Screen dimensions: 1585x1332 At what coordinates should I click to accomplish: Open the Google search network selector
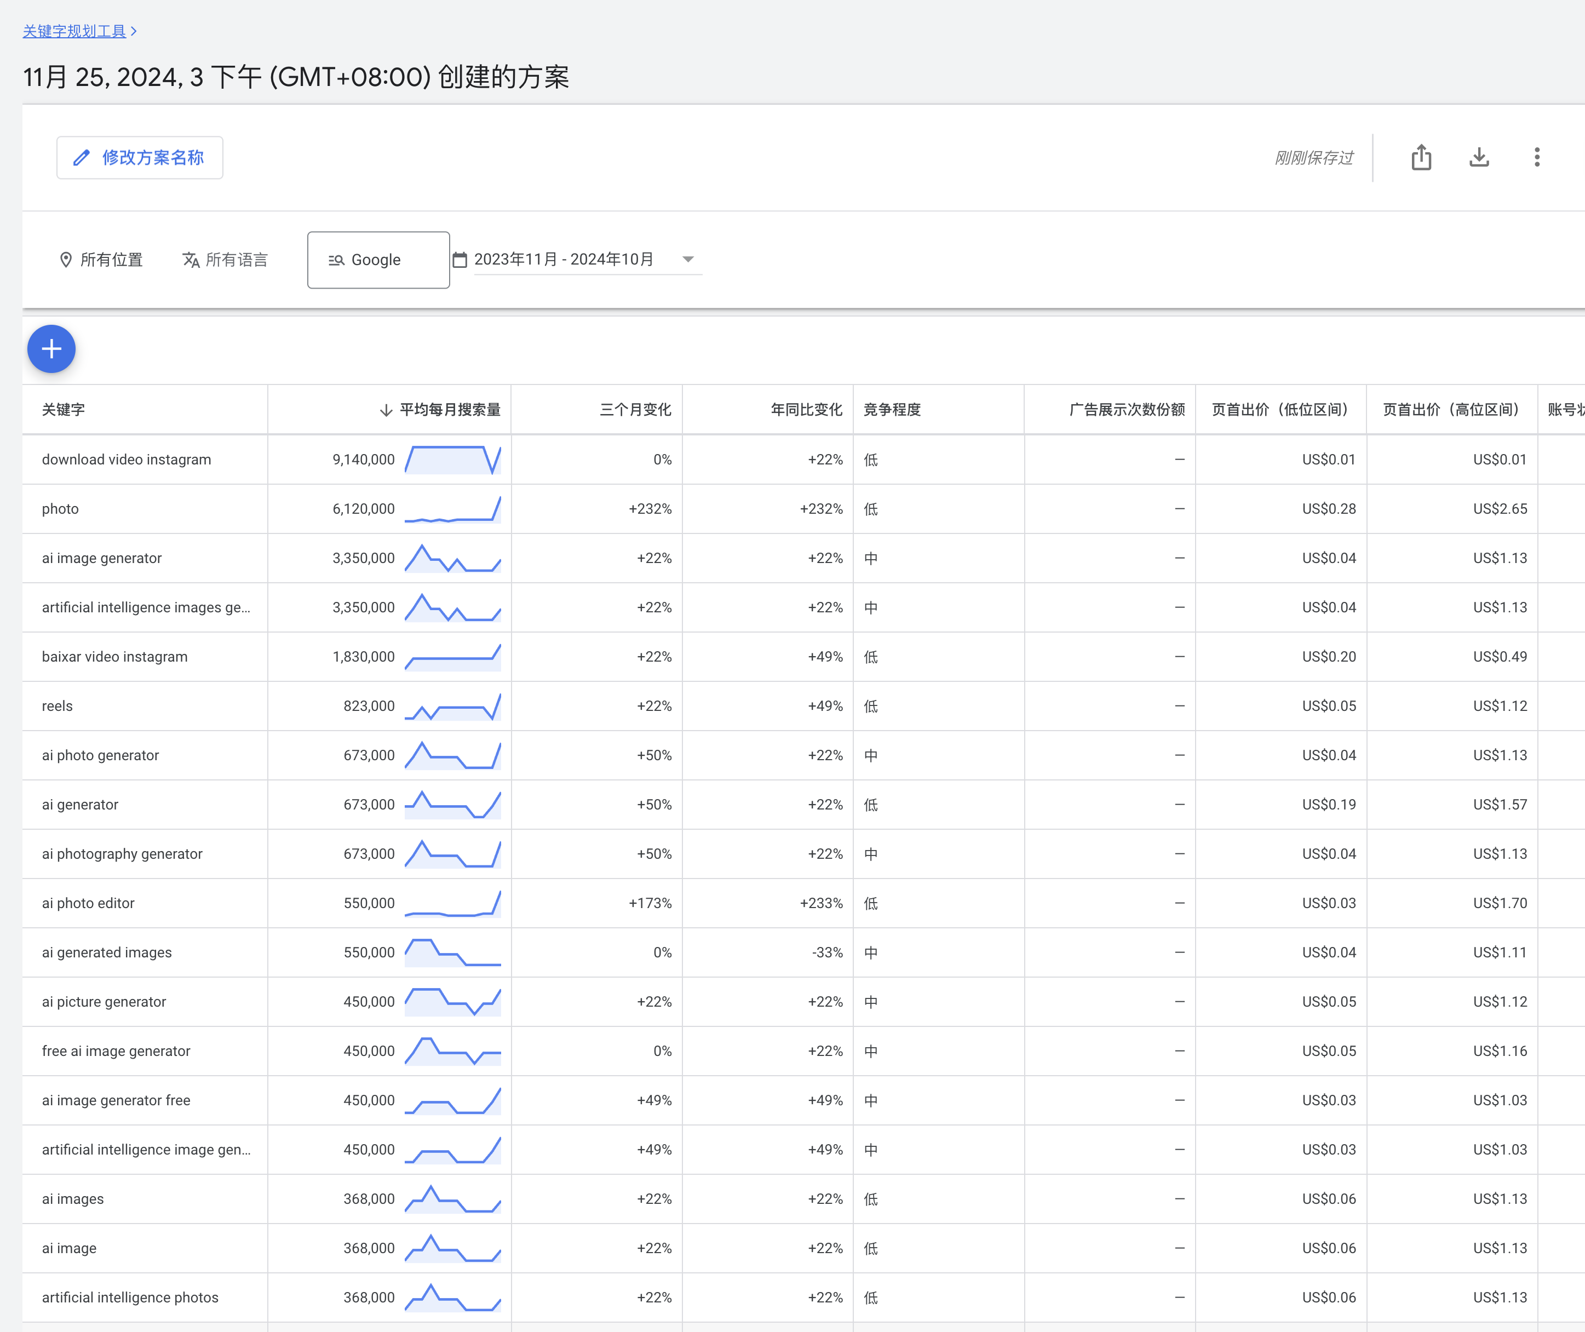point(378,260)
